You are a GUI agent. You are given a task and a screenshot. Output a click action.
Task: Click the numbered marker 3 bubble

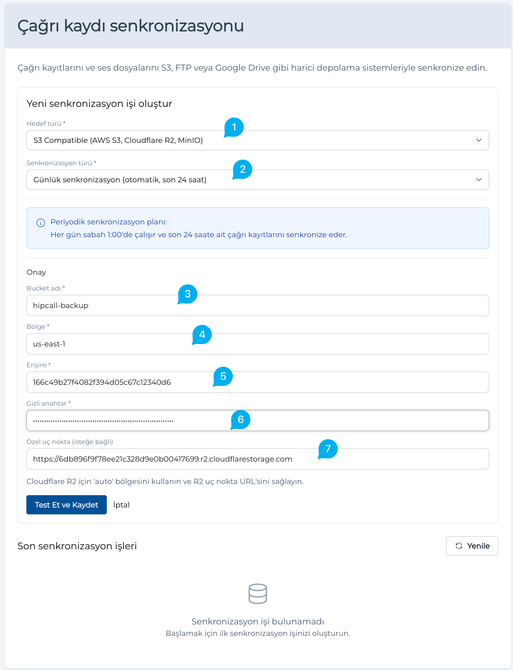pos(188,294)
